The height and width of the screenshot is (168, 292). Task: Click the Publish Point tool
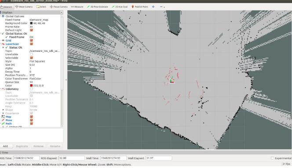coord(140,7)
